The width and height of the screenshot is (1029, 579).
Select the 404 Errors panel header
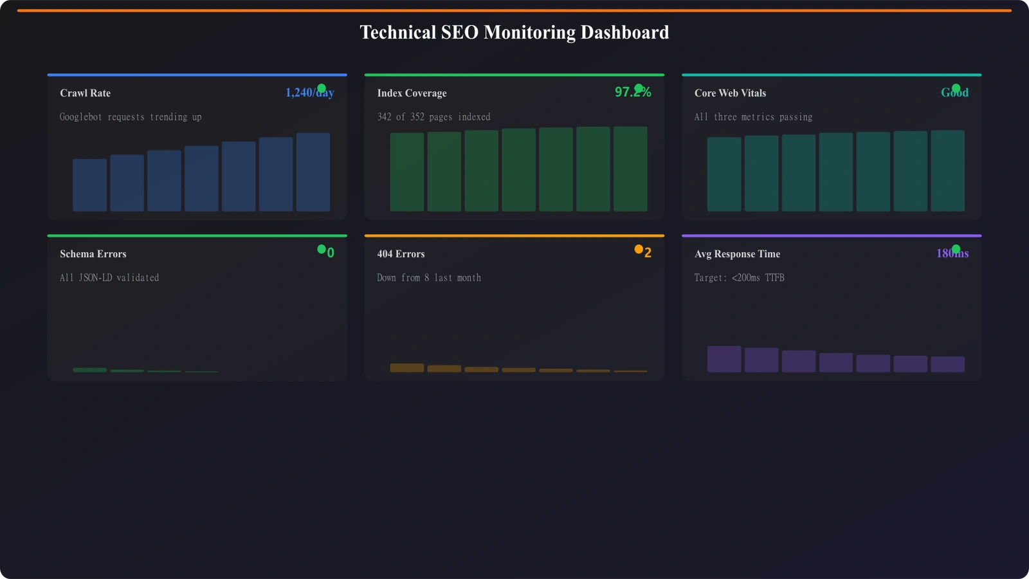pyautogui.click(x=401, y=253)
